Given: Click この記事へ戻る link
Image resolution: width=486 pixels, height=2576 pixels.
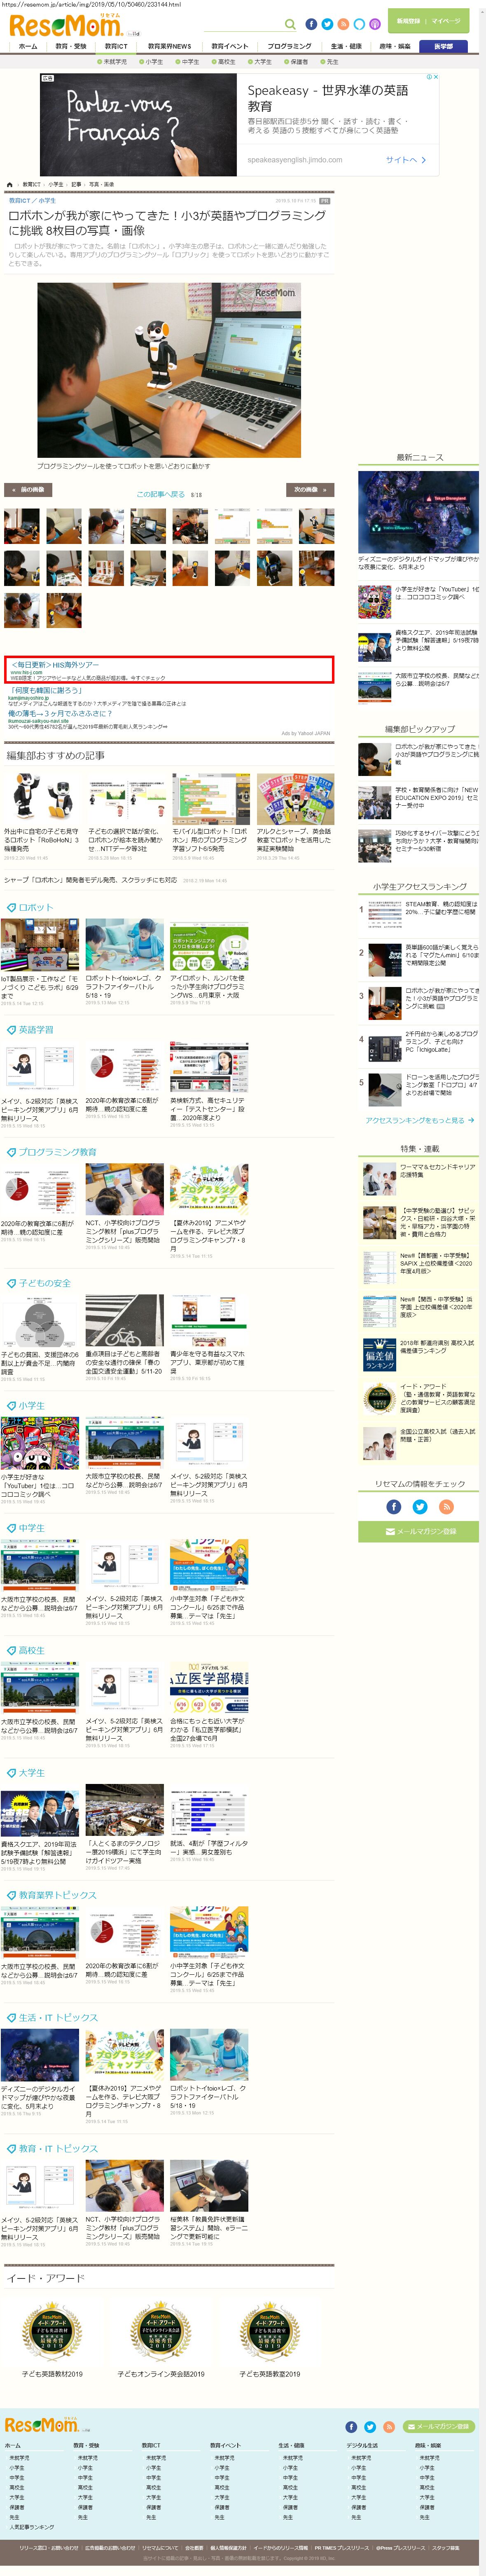Looking at the screenshot, I should 161,494.
